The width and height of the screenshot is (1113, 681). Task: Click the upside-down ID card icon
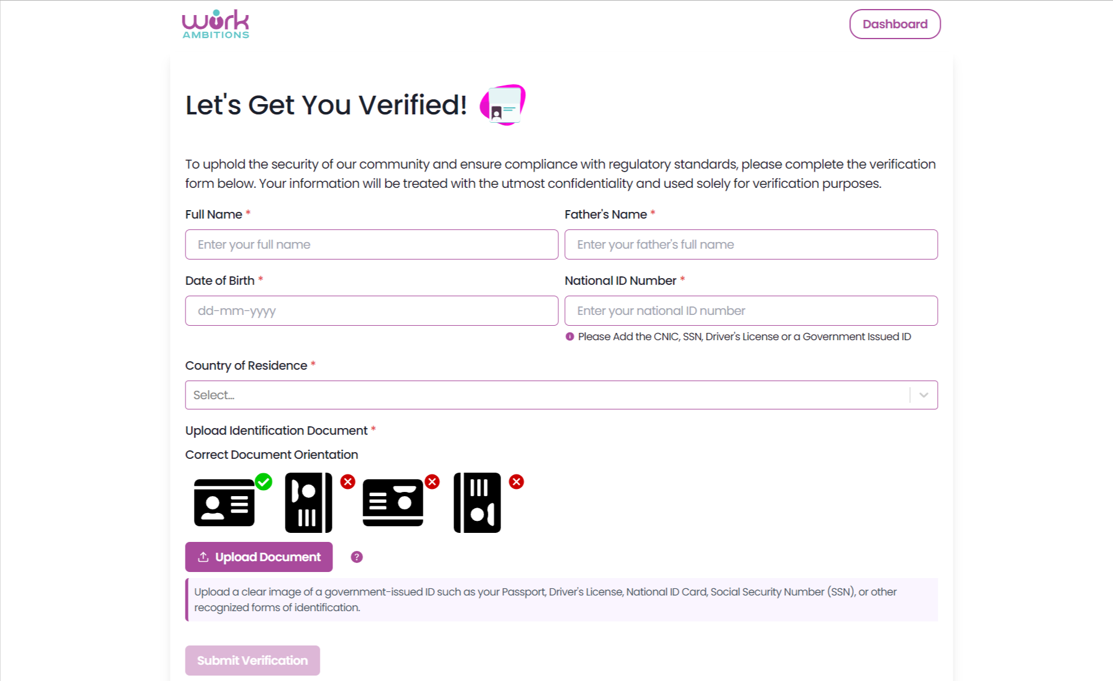coord(393,503)
